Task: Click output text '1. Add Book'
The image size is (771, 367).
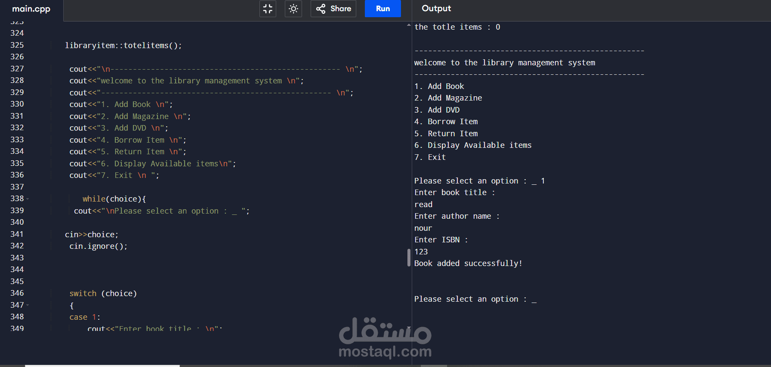Action: (439, 86)
